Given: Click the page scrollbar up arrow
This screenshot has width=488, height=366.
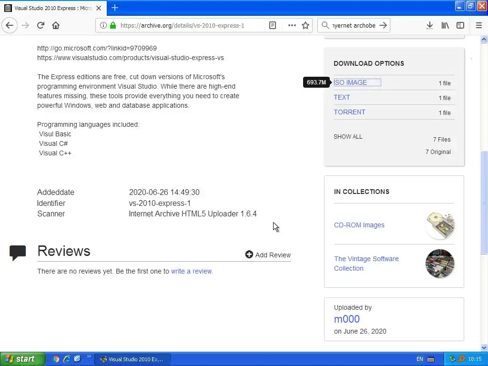Looking at the screenshot, I should coord(484,39).
